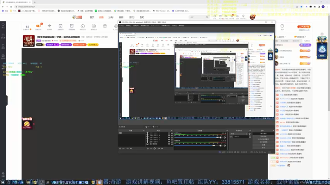This screenshot has height=185, width=330.
Task: Click the top highlighted stop streaming button in OBS
Action: (x=263, y=134)
